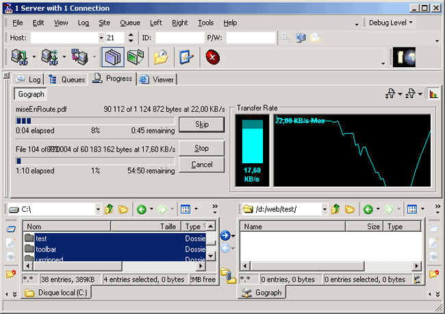Sort remote files by Size column
This screenshot has width=445, height=314.
pos(364,226)
